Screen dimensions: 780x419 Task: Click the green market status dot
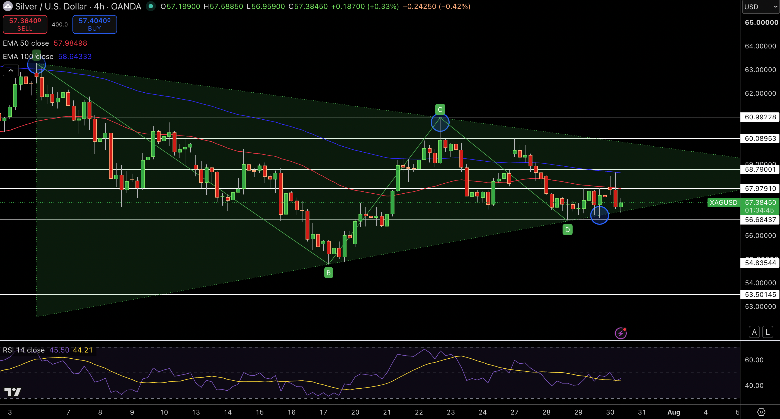tap(151, 6)
